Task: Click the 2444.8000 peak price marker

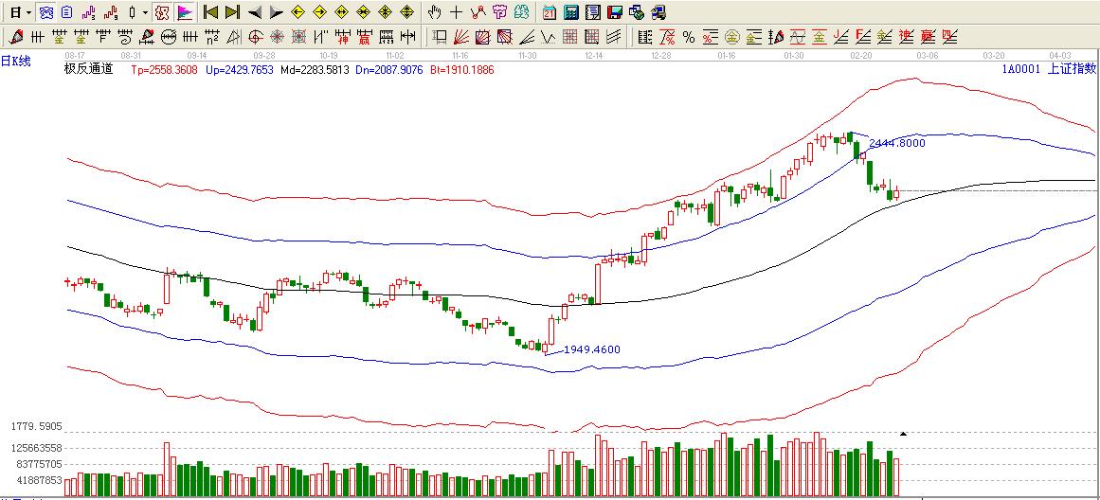Action: point(896,143)
